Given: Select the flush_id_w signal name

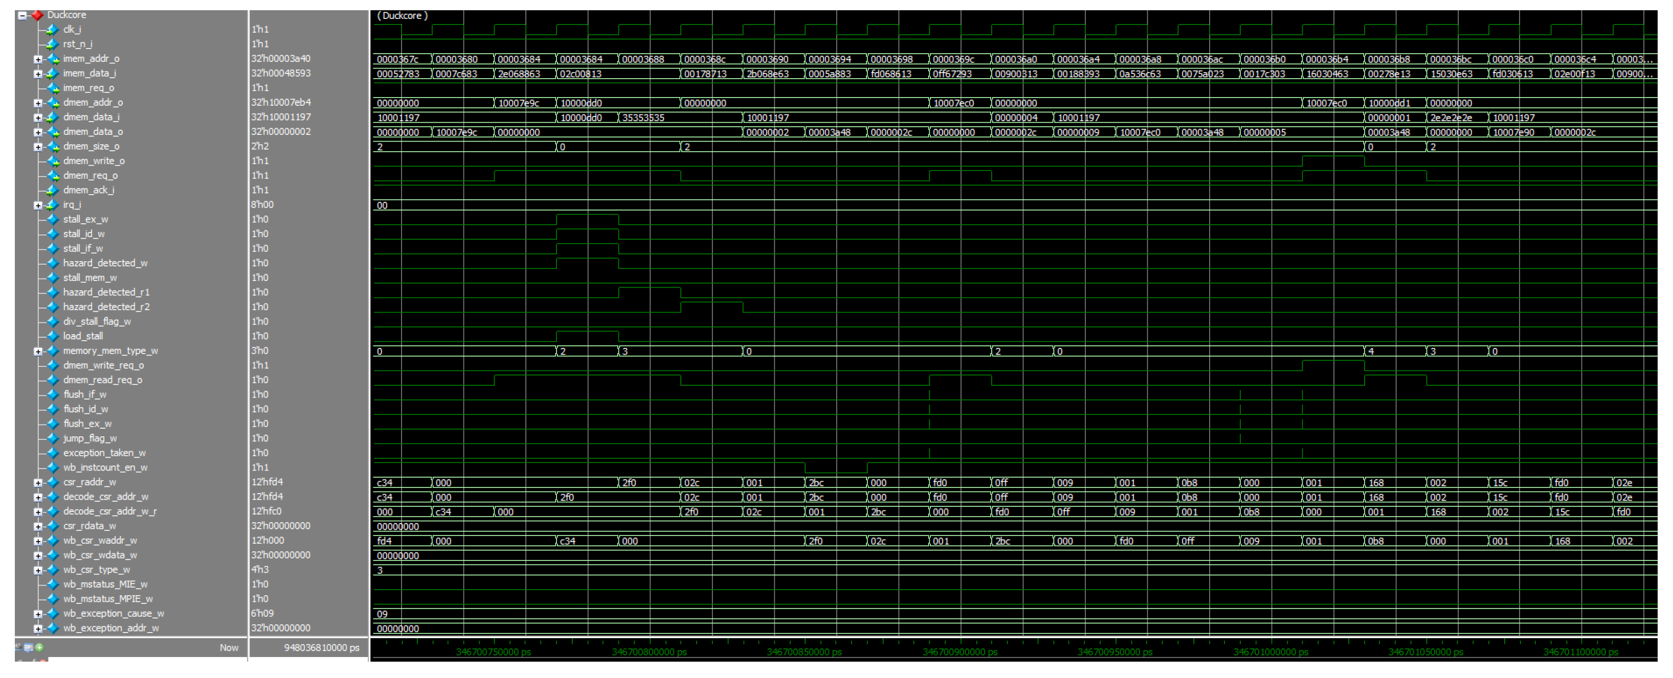Looking at the screenshot, I should pyautogui.click(x=86, y=409).
